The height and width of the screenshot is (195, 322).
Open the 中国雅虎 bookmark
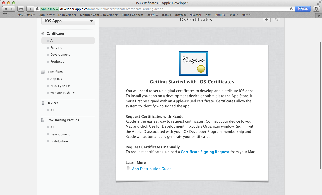(220, 15)
